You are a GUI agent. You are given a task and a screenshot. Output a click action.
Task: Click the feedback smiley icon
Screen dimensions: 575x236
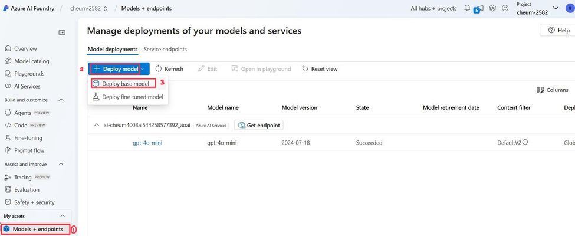point(505,8)
